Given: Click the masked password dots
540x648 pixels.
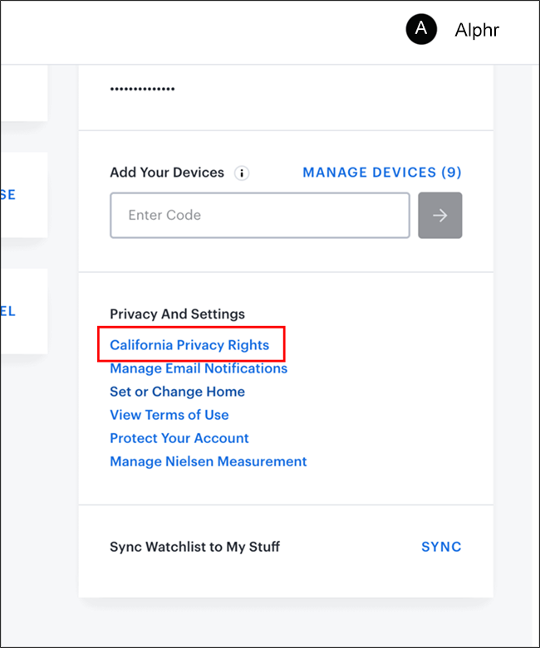Looking at the screenshot, I should point(142,90).
